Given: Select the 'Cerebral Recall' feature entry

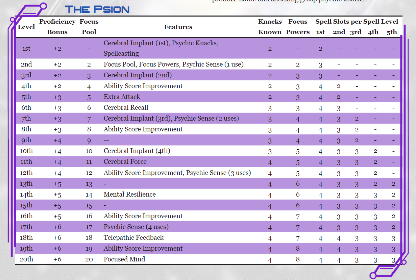Looking at the screenshot, I should [x=126, y=108].
